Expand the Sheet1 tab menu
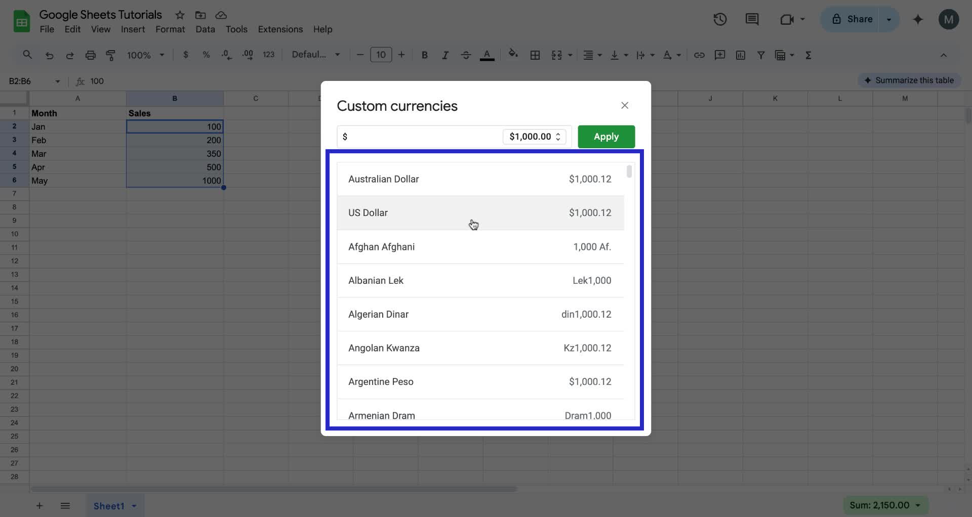Viewport: 972px width, 517px height. pos(134,505)
